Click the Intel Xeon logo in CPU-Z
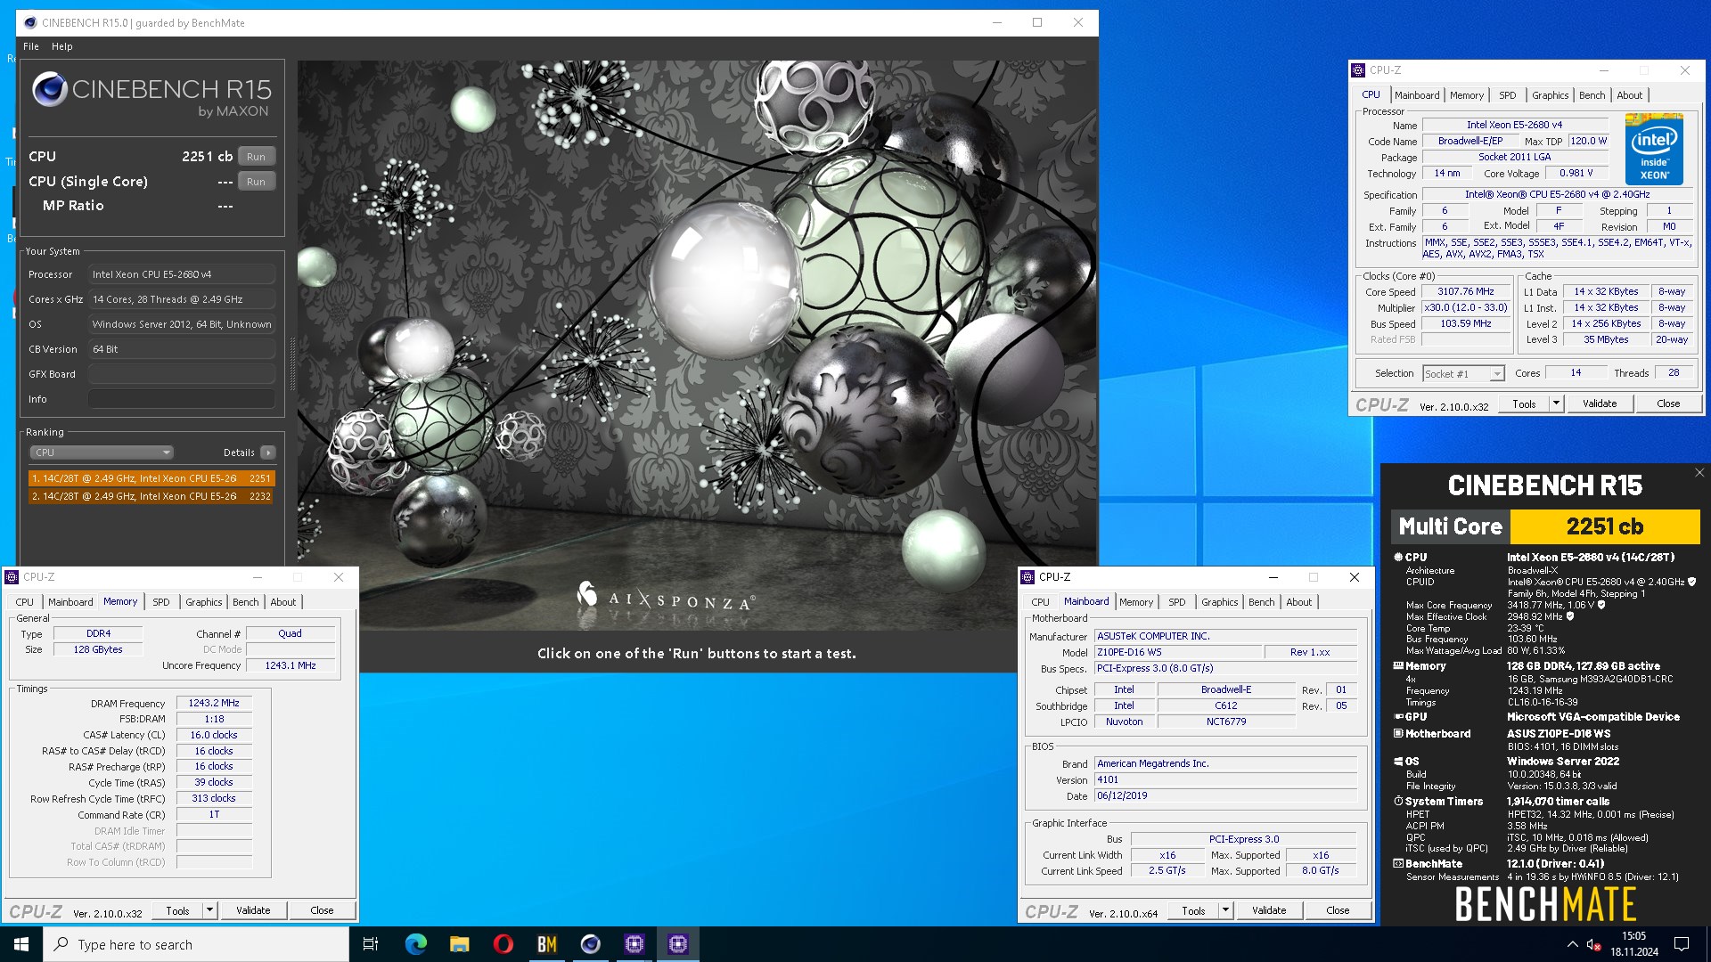 coord(1654,149)
